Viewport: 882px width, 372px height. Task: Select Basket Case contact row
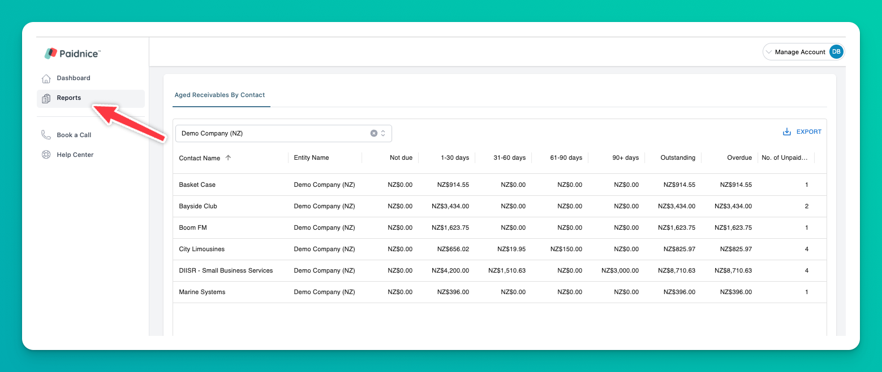pos(500,185)
